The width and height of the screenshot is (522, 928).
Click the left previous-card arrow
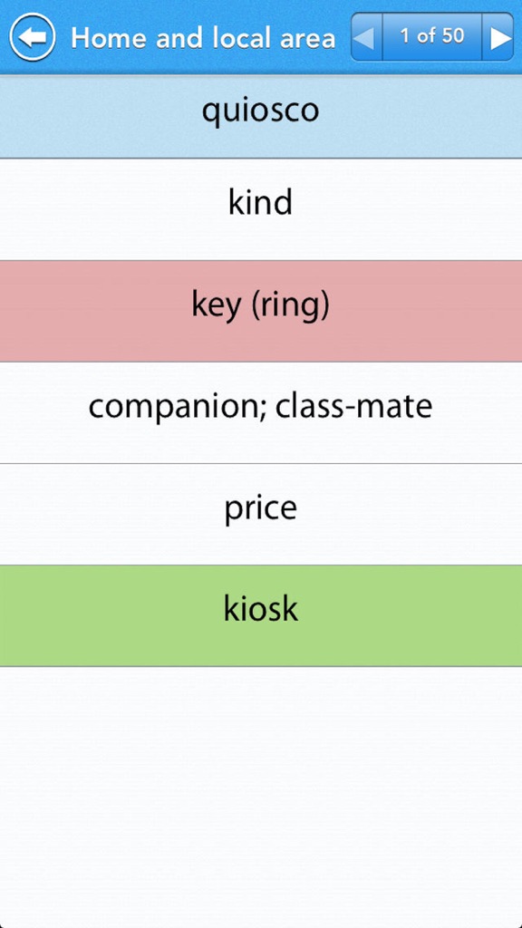click(366, 37)
